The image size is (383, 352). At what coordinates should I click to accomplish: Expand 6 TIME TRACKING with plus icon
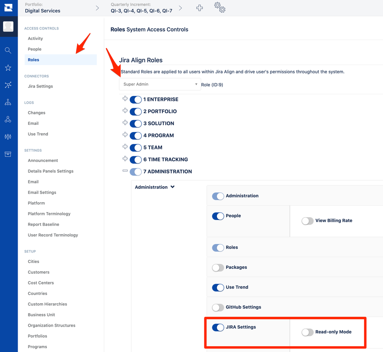(x=125, y=159)
